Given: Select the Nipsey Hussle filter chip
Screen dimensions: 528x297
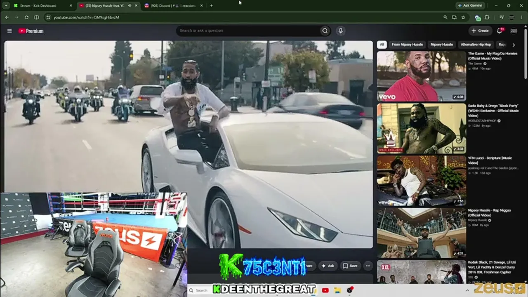Looking at the screenshot, I should [x=441, y=45].
